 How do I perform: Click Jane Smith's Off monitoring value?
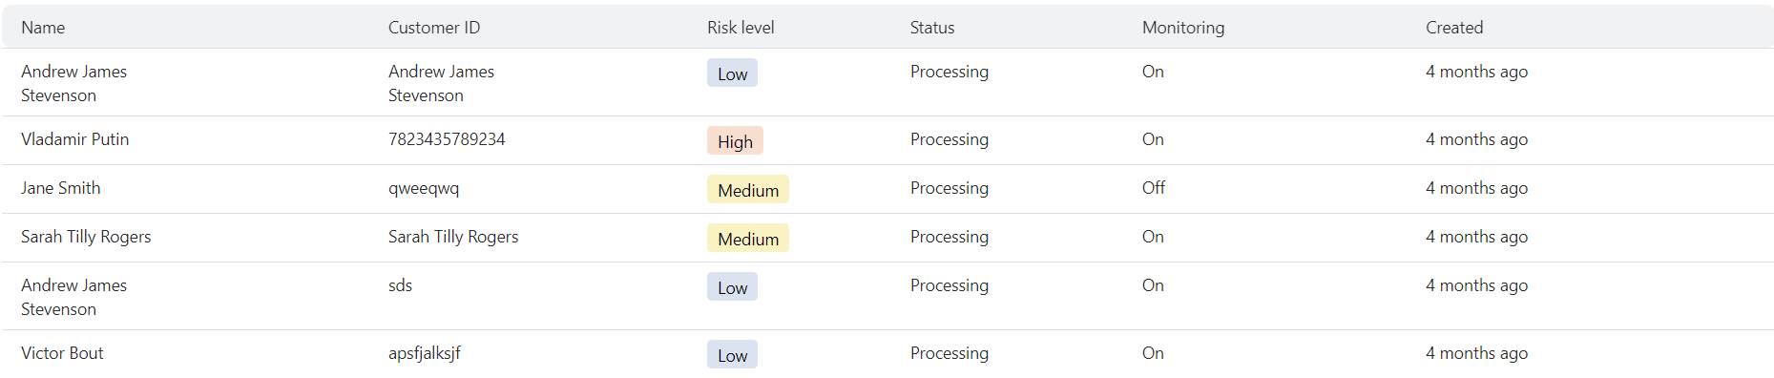click(x=1154, y=188)
